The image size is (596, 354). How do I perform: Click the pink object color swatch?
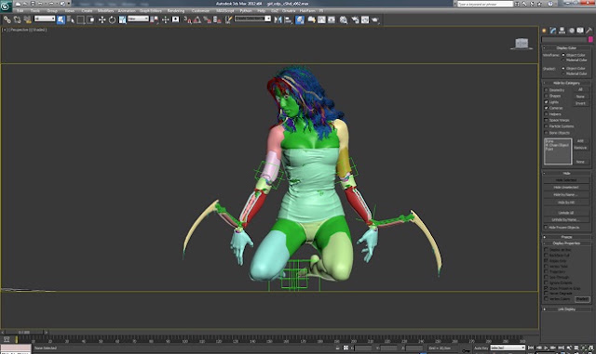[x=590, y=39]
